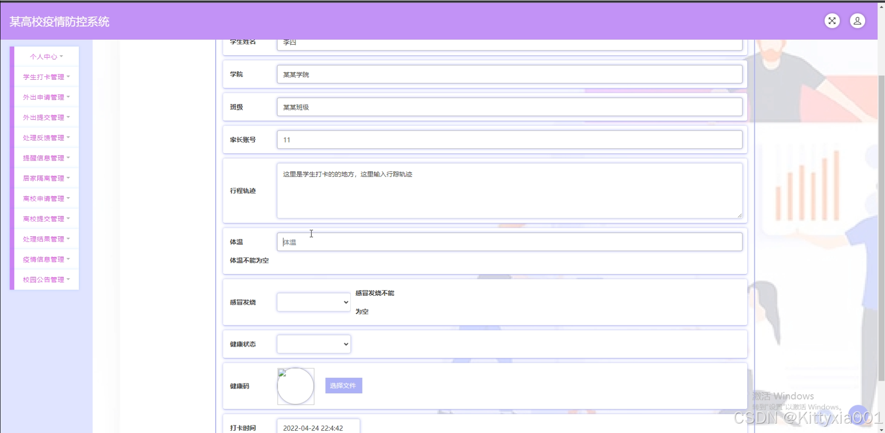
Task: Open 离校申请管理 menu
Action: tap(46, 199)
